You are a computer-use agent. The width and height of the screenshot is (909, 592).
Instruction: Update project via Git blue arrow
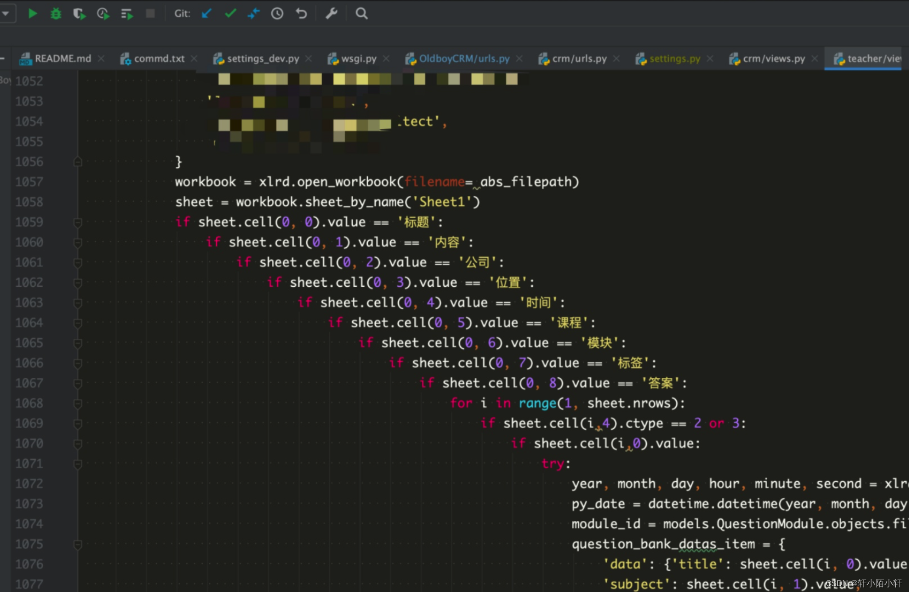click(207, 14)
